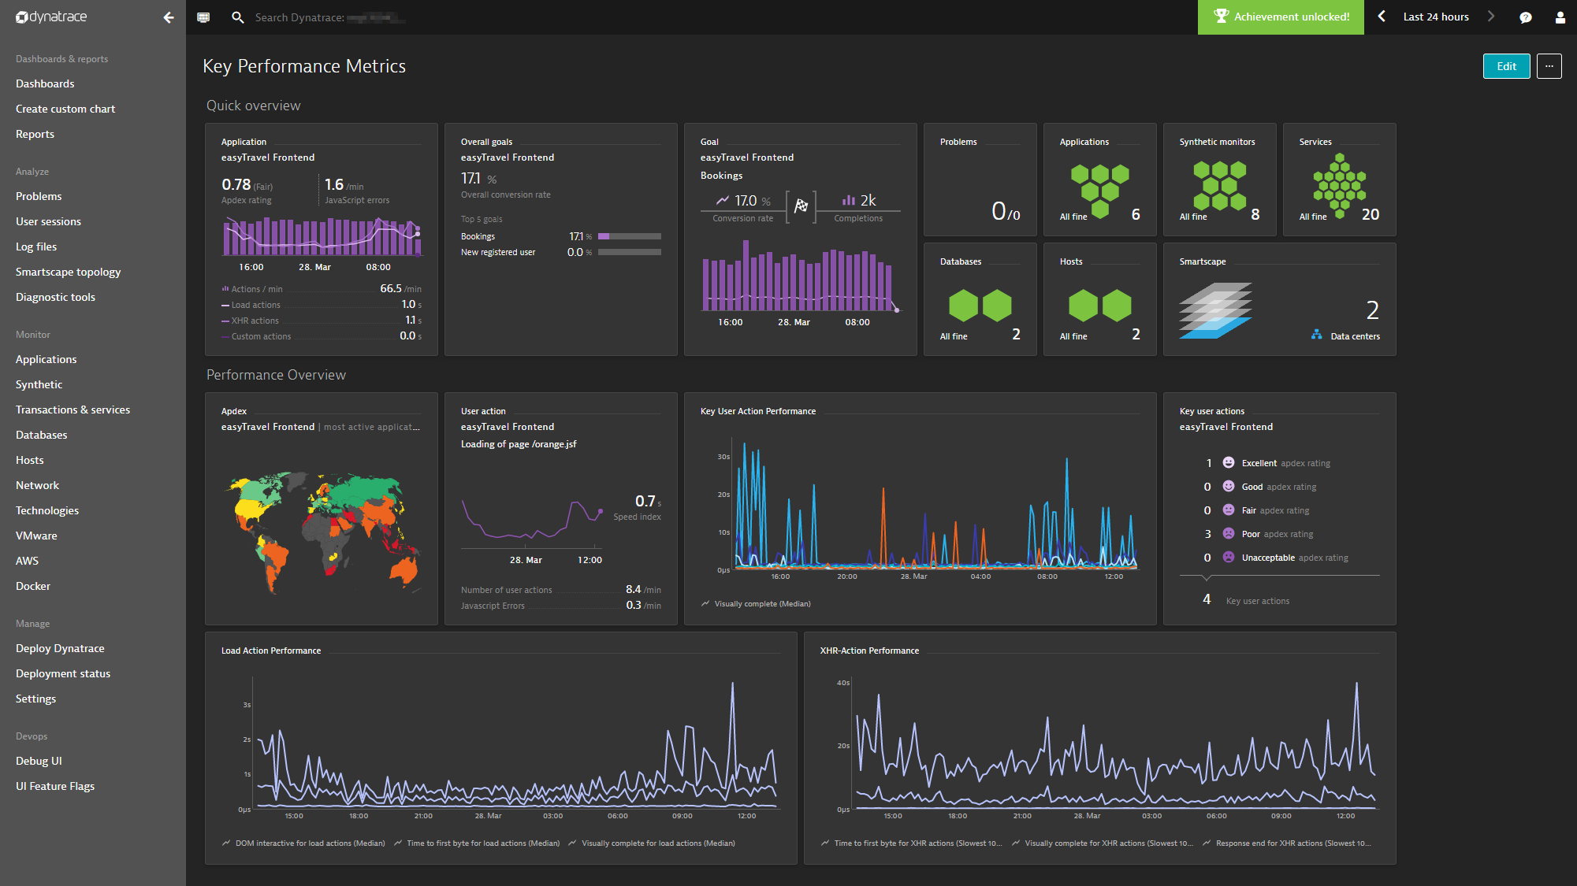1577x886 pixels.
Task: Open the help chat icon
Action: [1526, 17]
